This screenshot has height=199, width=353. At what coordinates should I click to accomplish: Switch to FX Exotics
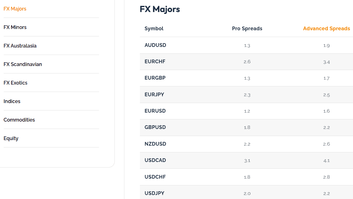pos(15,83)
